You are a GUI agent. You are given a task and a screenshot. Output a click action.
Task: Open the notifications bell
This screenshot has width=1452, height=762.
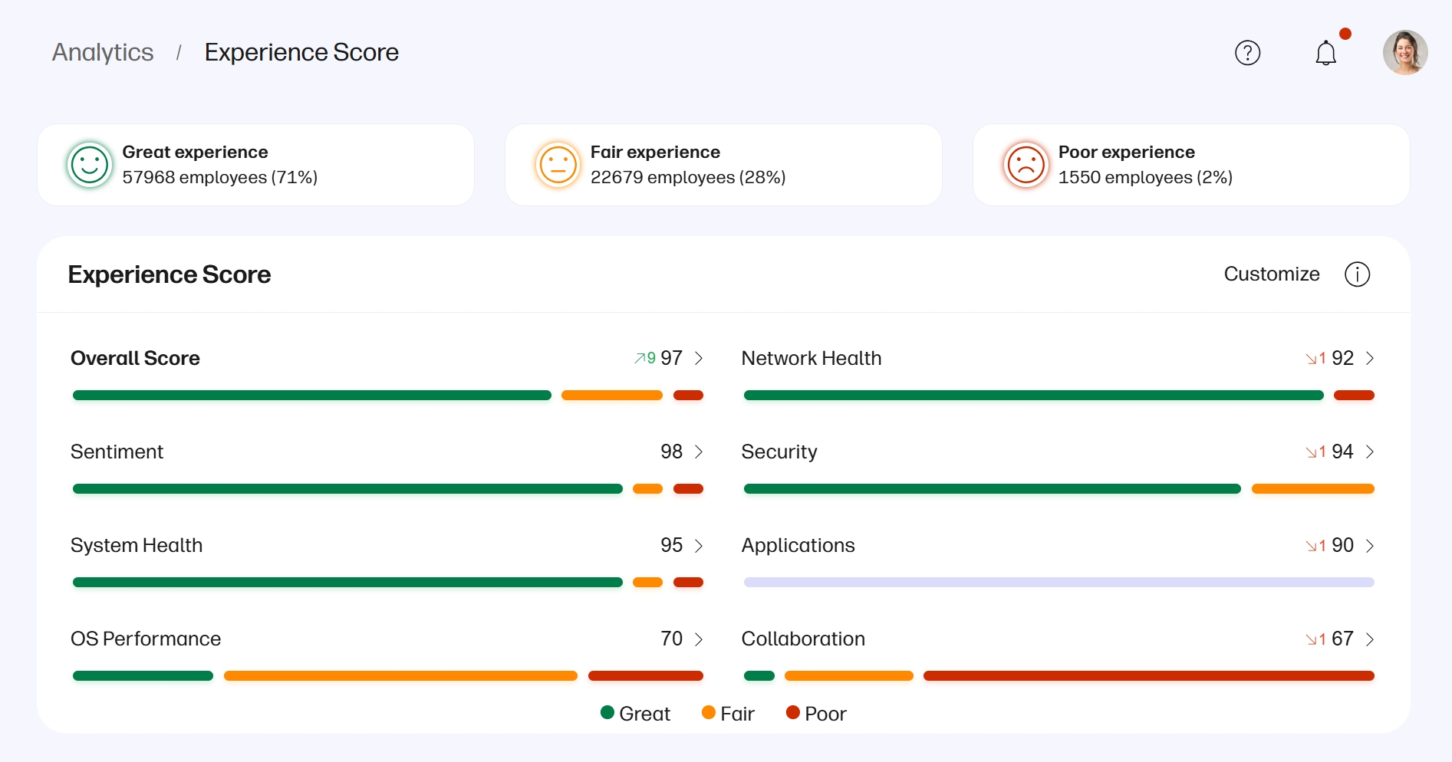pyautogui.click(x=1325, y=52)
